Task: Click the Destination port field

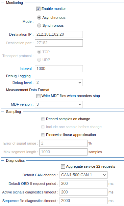Action: [59, 43]
